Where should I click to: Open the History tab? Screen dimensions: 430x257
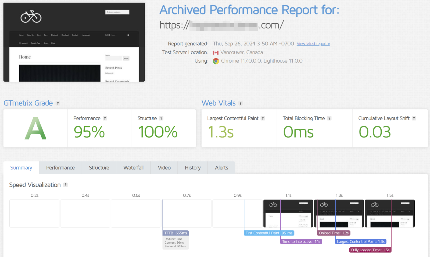click(193, 168)
